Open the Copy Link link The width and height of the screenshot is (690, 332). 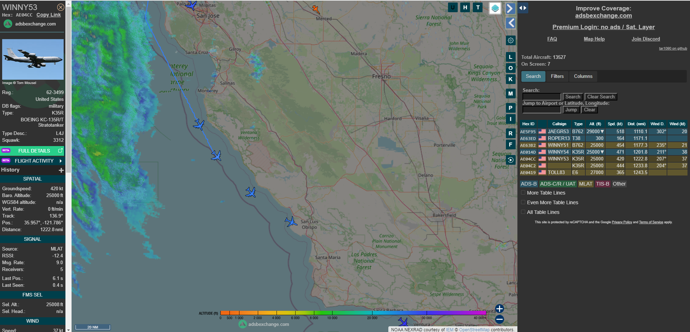[x=49, y=15]
